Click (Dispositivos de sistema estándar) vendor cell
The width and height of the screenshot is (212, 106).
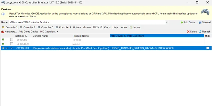click(52, 48)
